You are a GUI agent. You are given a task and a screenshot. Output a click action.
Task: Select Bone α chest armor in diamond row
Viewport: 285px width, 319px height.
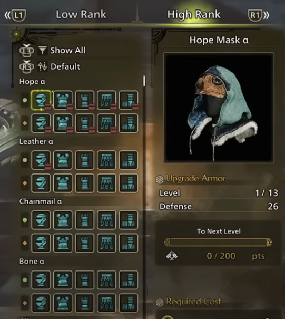pos(63,303)
